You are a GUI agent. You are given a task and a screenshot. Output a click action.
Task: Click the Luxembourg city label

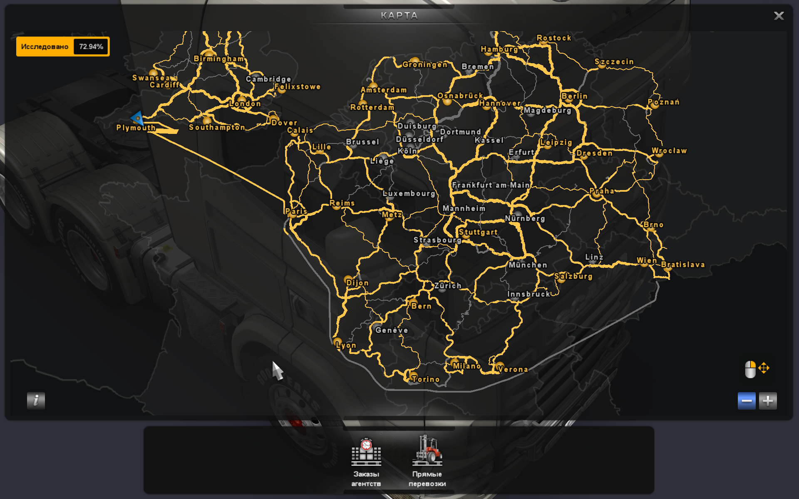coord(409,193)
